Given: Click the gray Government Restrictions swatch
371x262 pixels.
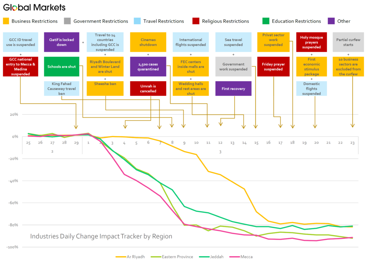Looking at the screenshot, I should point(68,21).
